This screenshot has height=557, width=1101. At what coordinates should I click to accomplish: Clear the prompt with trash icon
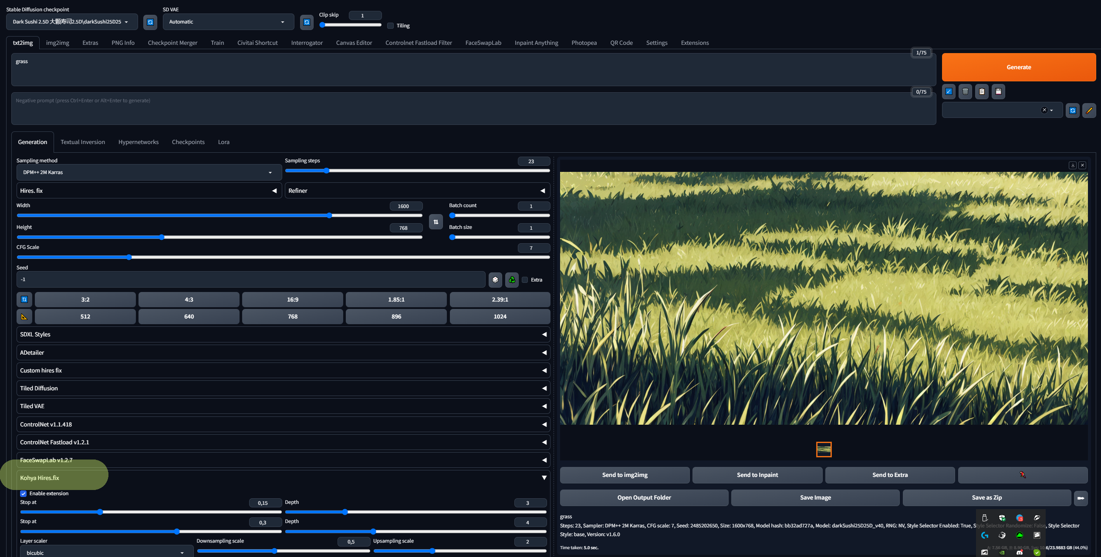coord(965,92)
